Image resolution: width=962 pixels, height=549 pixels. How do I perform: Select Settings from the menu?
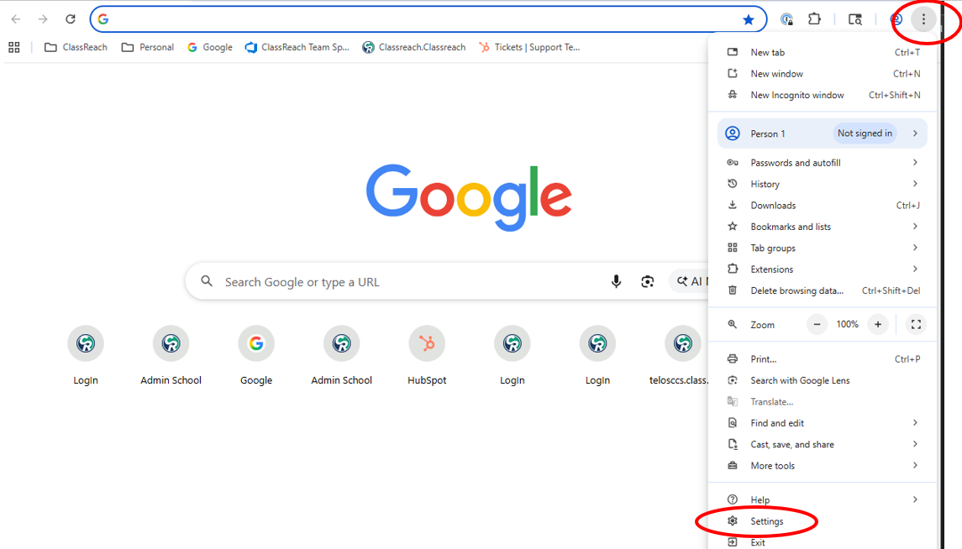[766, 520]
